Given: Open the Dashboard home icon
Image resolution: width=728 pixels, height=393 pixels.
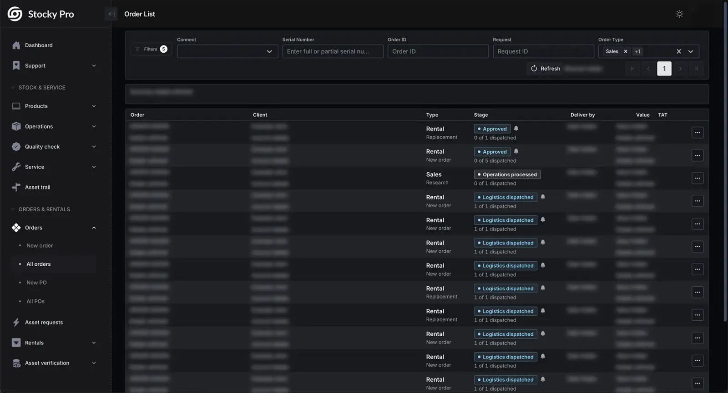Looking at the screenshot, I should [x=16, y=45].
